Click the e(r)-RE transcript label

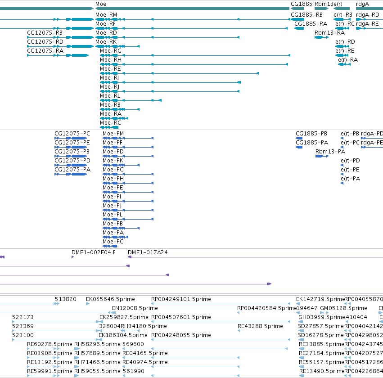(345, 51)
